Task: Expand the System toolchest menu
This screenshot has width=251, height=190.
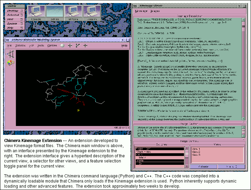Action: [13, 23]
